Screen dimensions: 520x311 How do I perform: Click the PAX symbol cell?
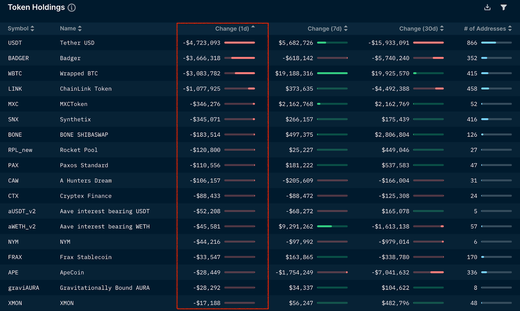click(13, 165)
